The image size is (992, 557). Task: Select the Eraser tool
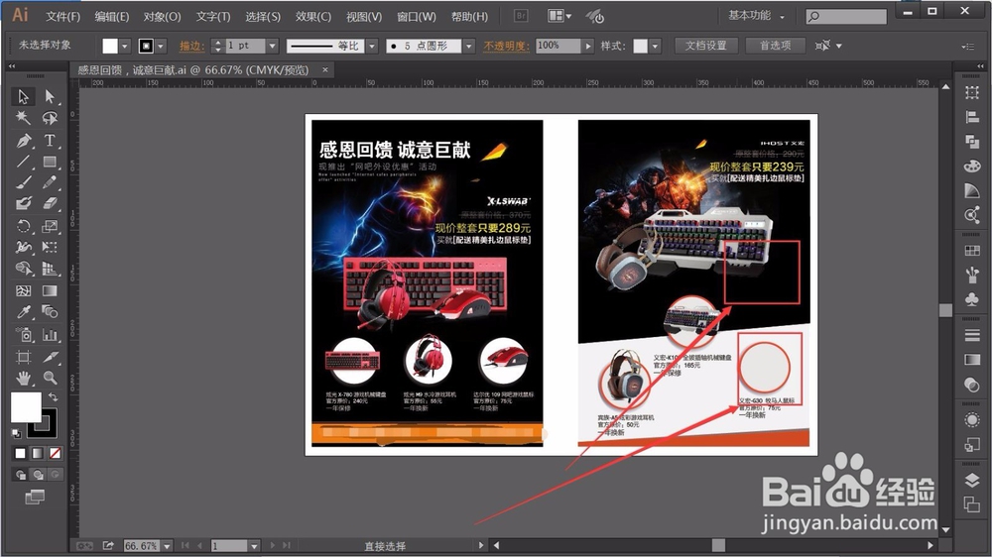point(50,203)
